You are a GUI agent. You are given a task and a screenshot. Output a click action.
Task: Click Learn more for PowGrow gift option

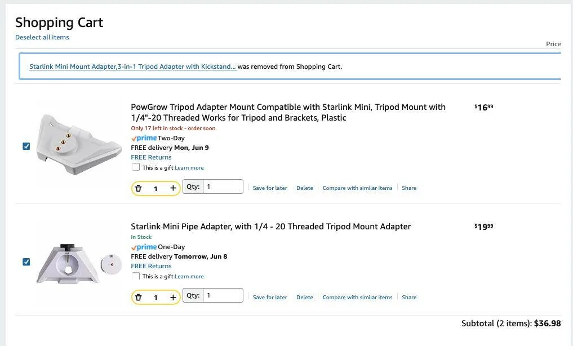[x=189, y=168]
